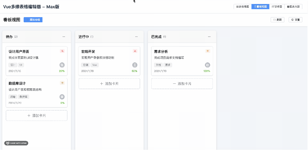Click the priority badge on 数据库设计 card

coord(62,83)
